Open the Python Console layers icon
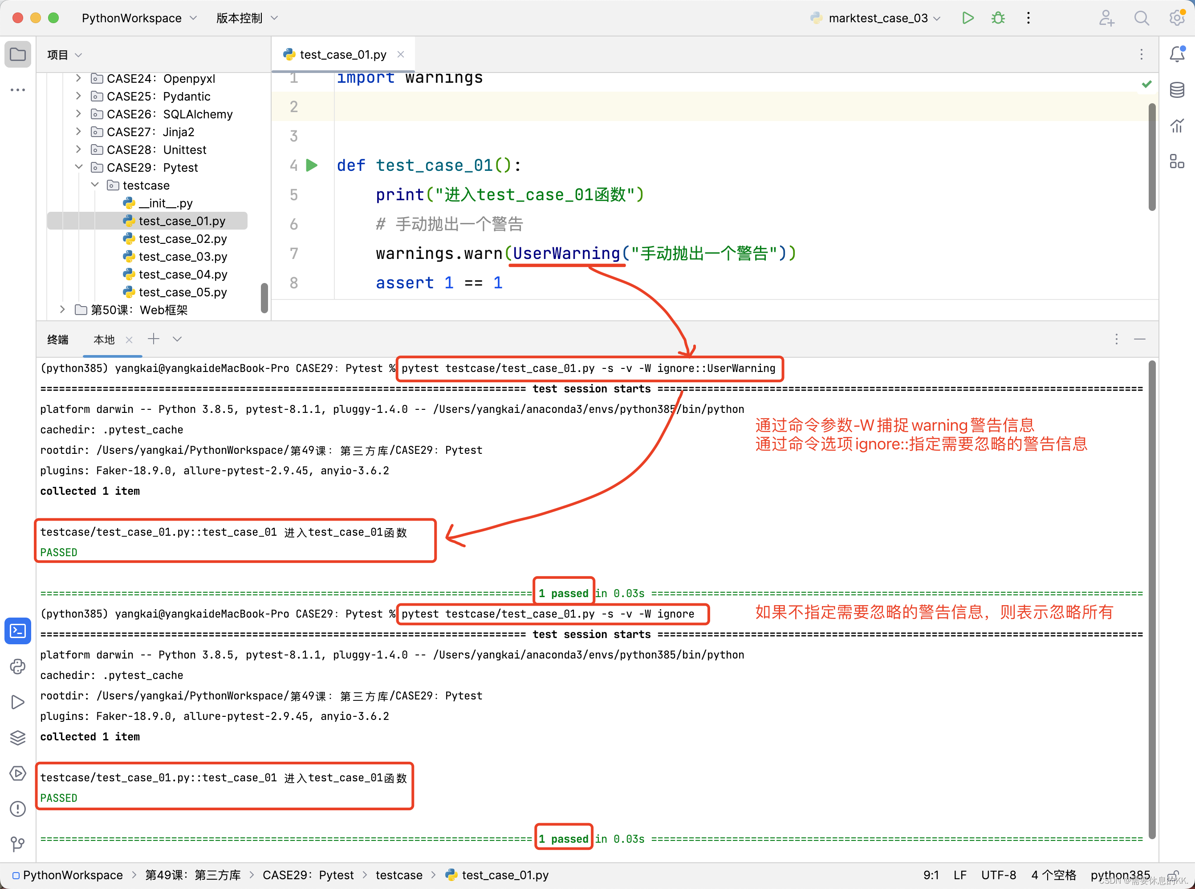Viewport: 1195px width, 889px height. [18, 737]
